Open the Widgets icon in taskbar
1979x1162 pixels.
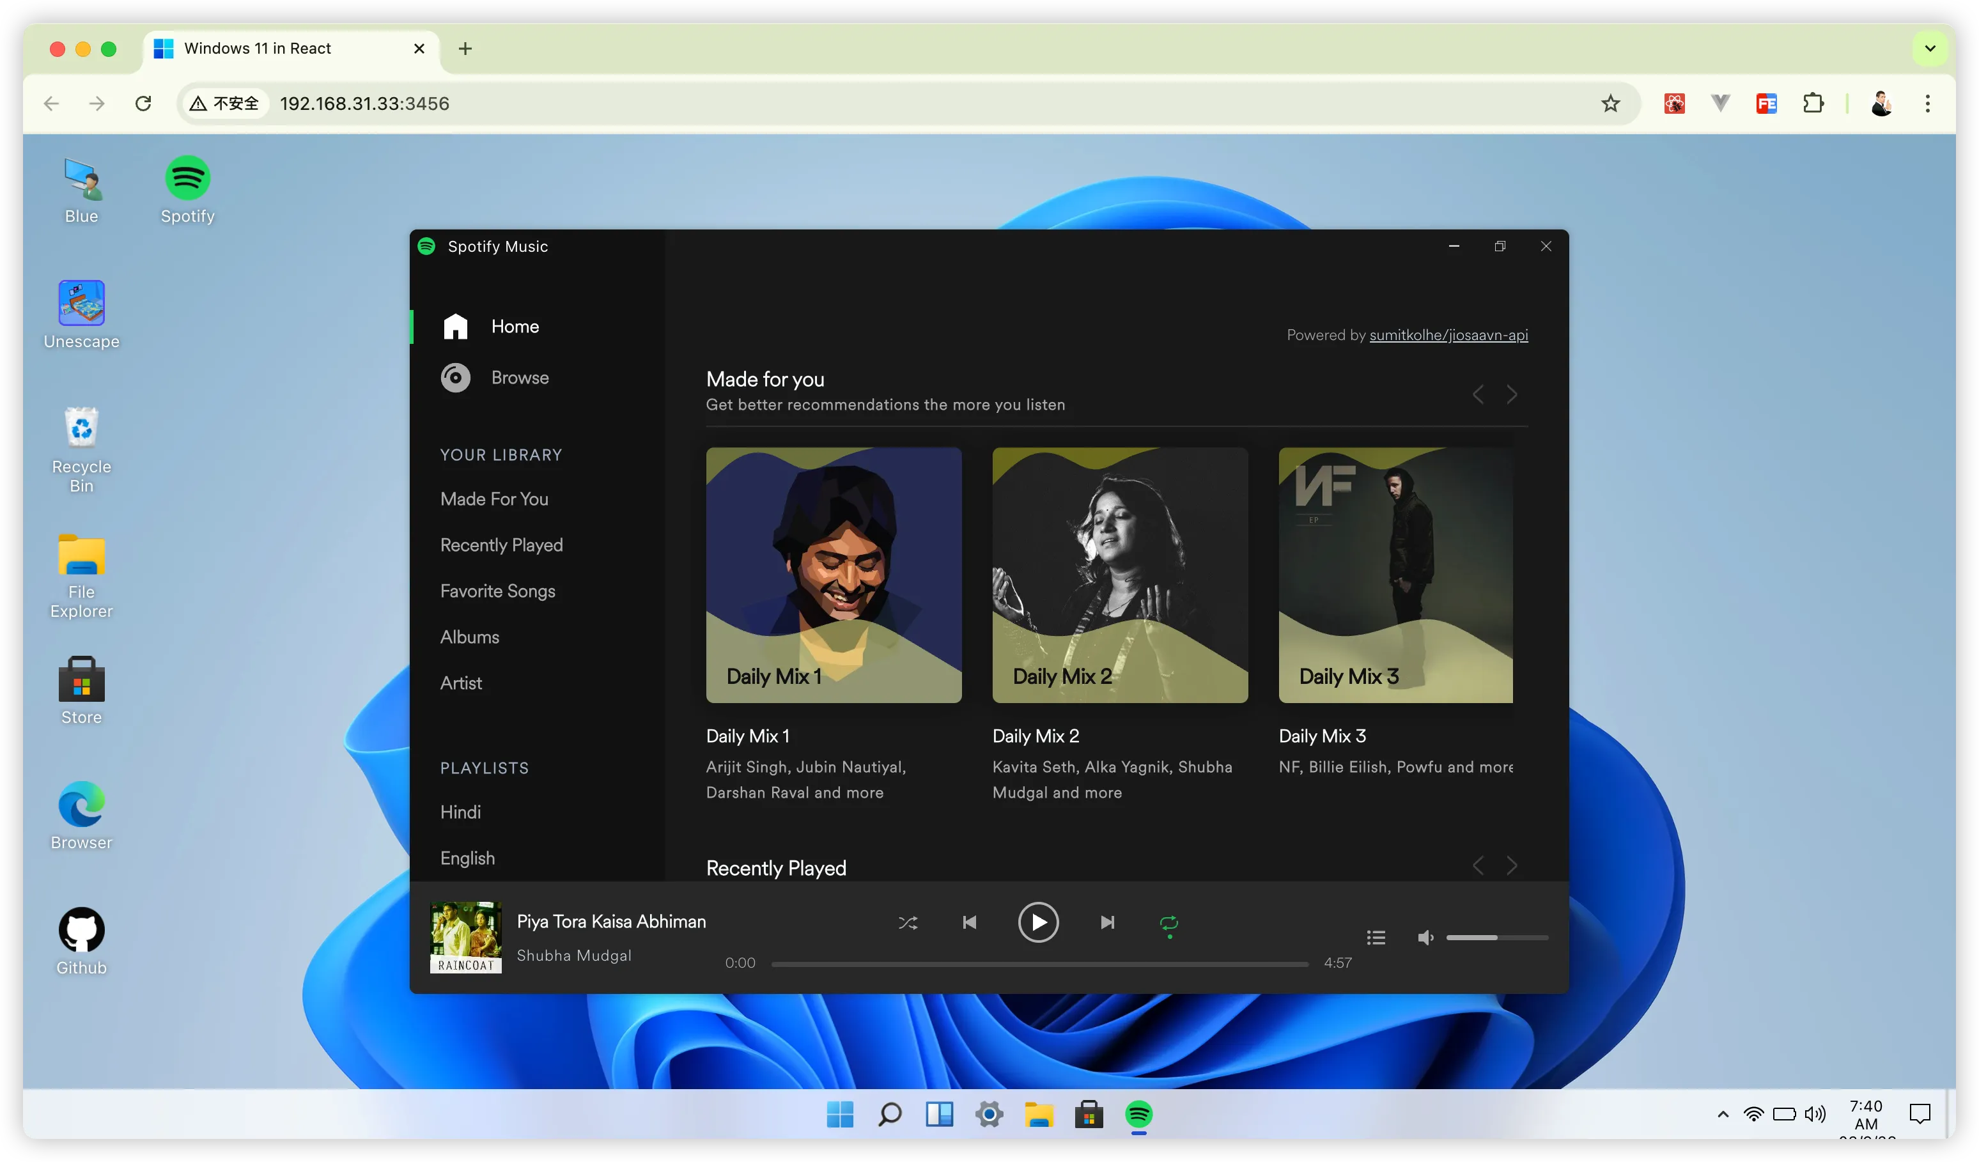[939, 1114]
